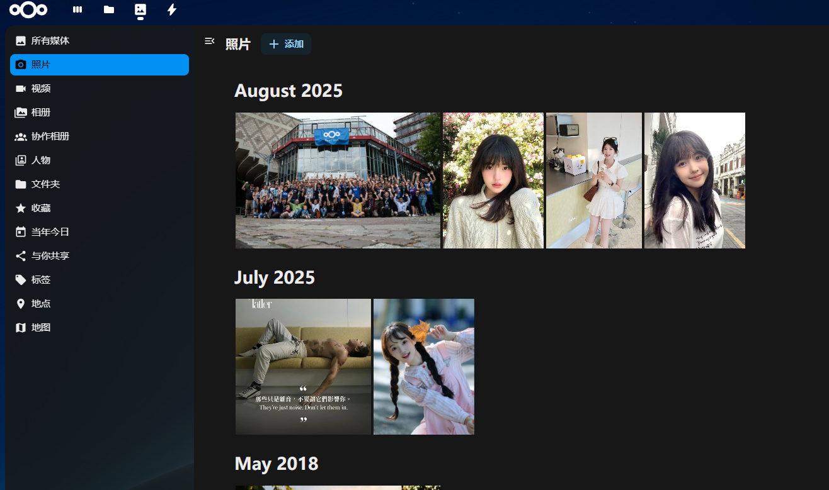Select the 照片 sidebar entry
The width and height of the screenshot is (829, 490).
[x=100, y=65]
